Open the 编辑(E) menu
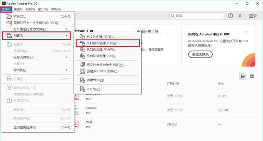Image resolution: width=263 pixels, height=141 pixels. 18,10
